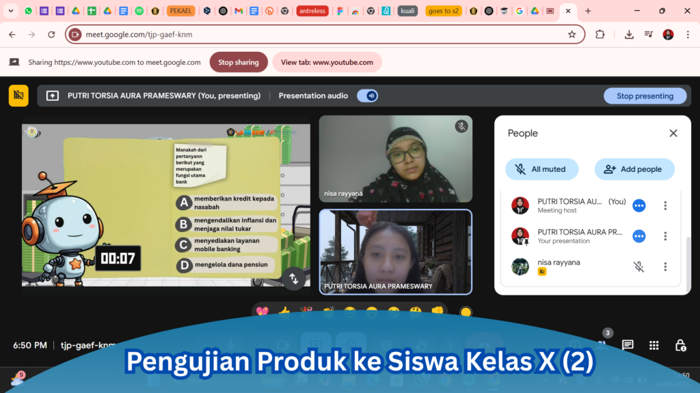
Task: Click the Add people icon button
Action: click(634, 169)
